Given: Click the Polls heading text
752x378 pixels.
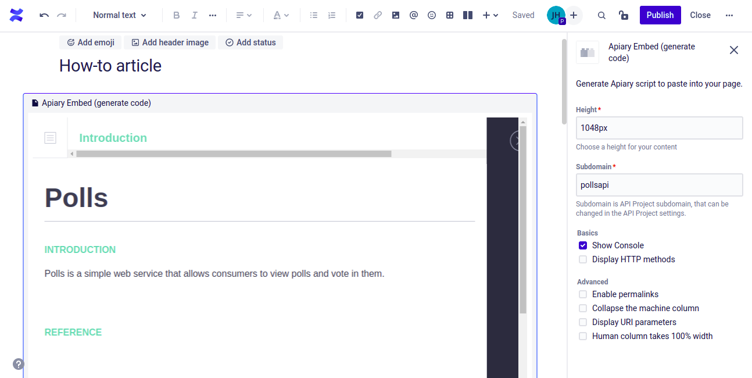Looking at the screenshot, I should click(76, 198).
